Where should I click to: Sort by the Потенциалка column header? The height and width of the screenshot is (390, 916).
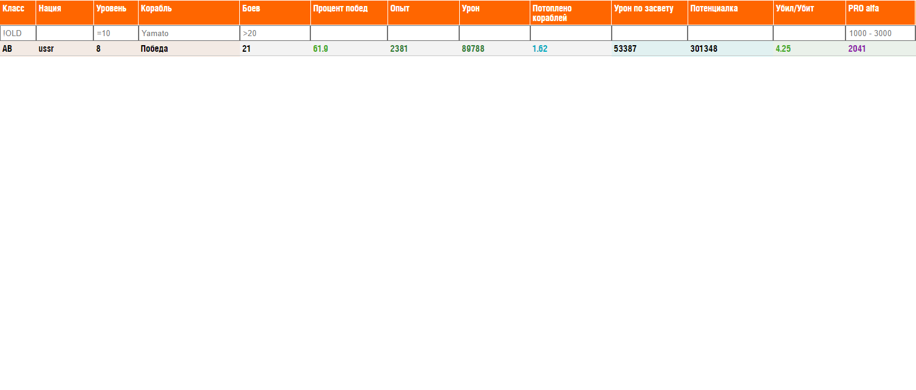[x=730, y=13]
